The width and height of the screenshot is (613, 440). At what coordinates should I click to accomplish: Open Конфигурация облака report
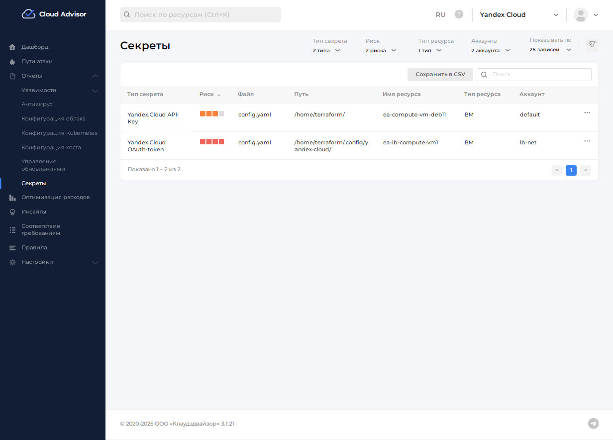[x=53, y=119]
